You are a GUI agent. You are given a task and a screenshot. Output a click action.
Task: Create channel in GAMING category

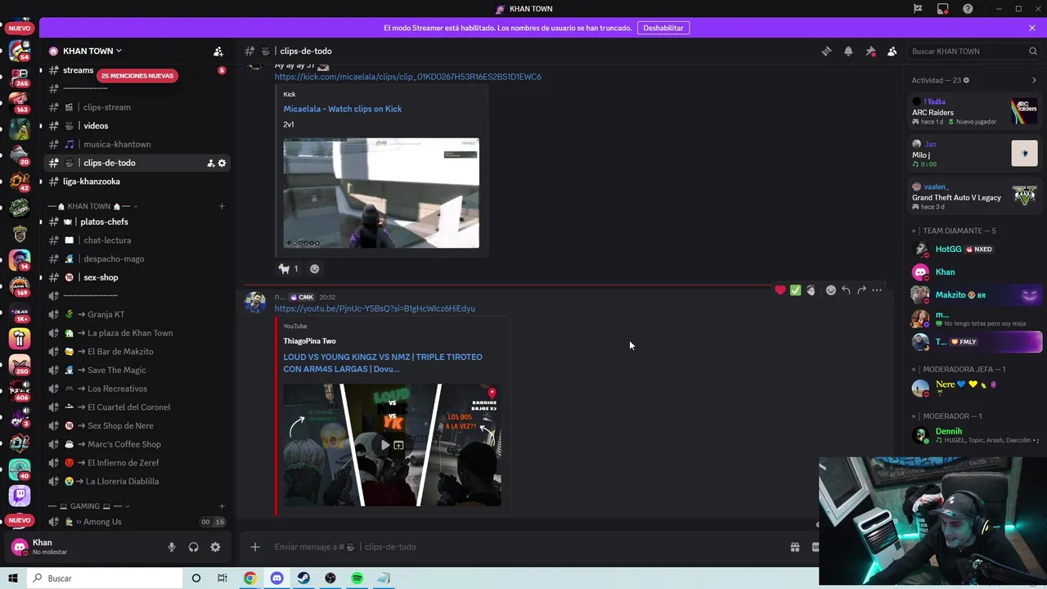point(222,506)
